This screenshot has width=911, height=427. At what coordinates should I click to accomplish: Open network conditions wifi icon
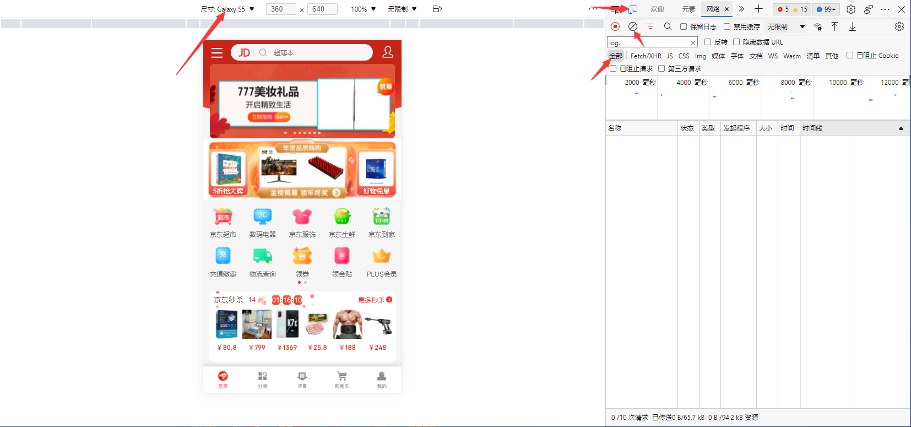pyautogui.click(x=817, y=26)
